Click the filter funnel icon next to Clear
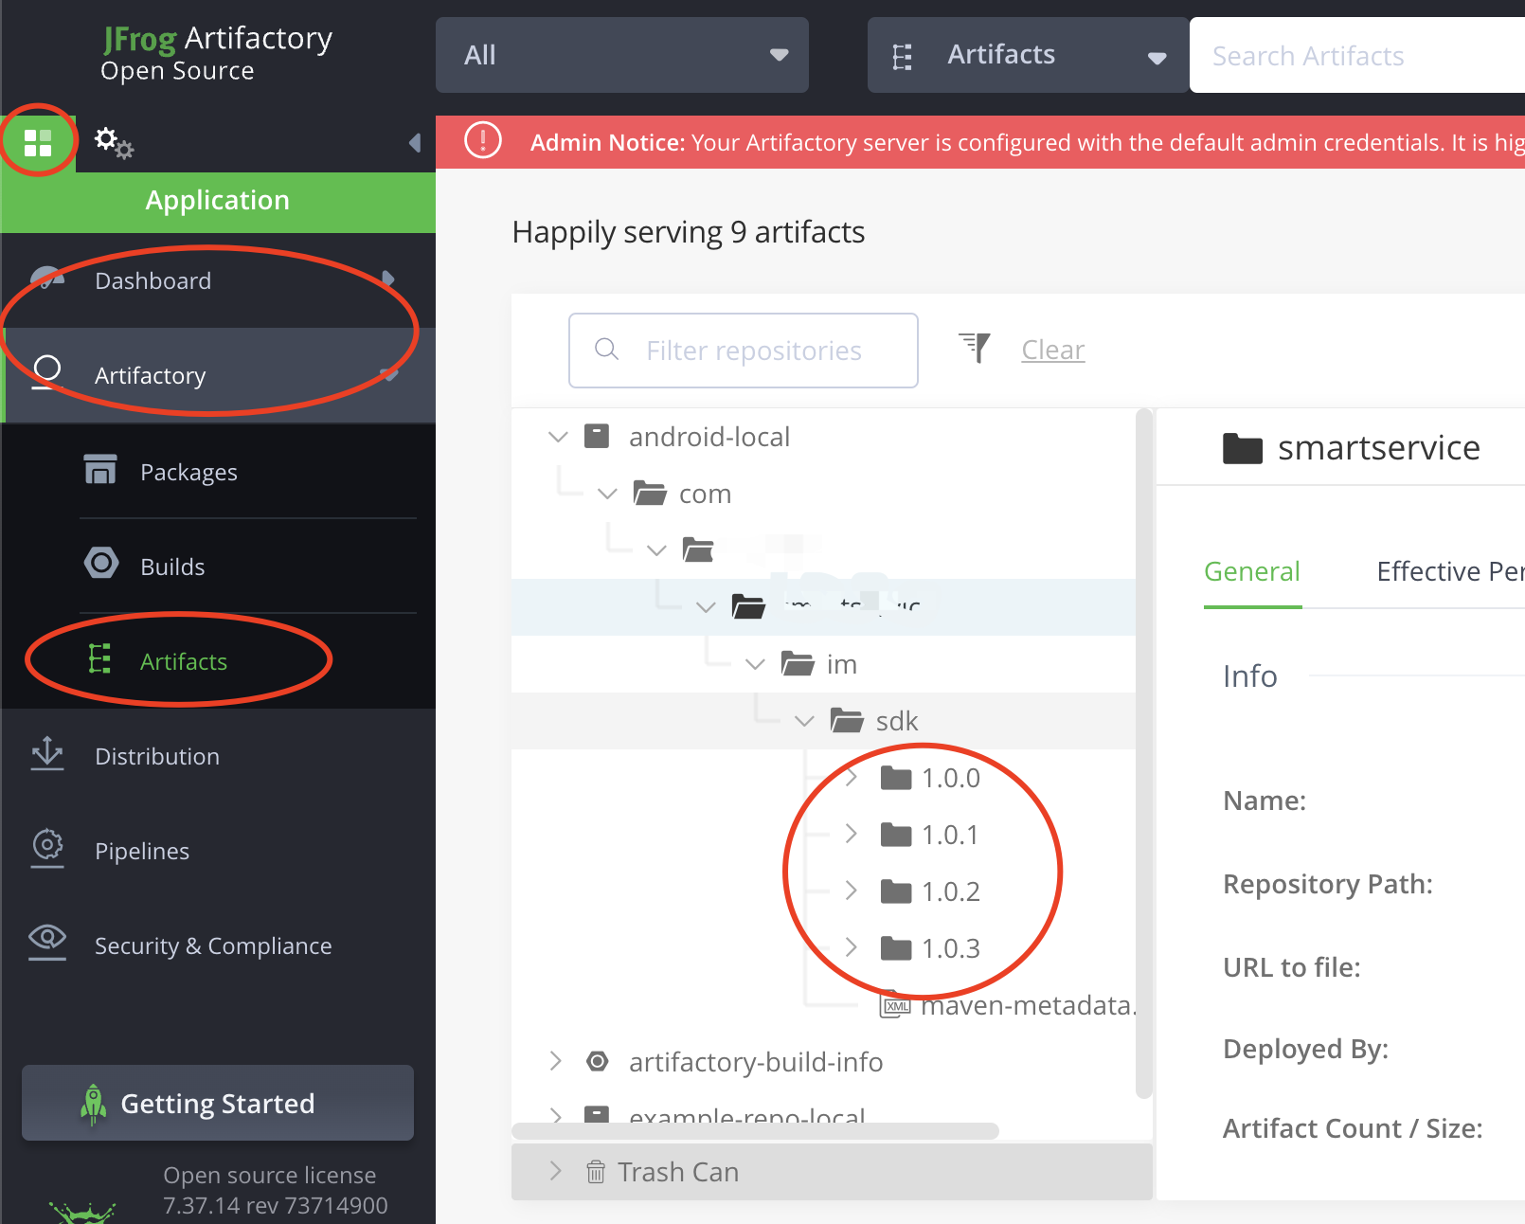This screenshot has width=1525, height=1224. [x=975, y=348]
